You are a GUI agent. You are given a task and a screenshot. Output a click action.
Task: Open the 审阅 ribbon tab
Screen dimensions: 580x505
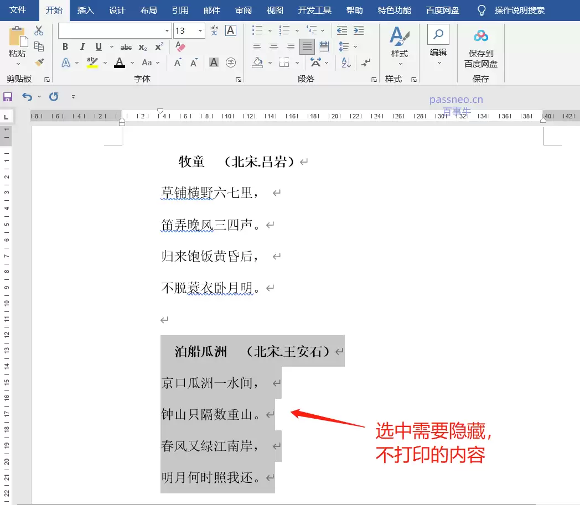coord(244,10)
